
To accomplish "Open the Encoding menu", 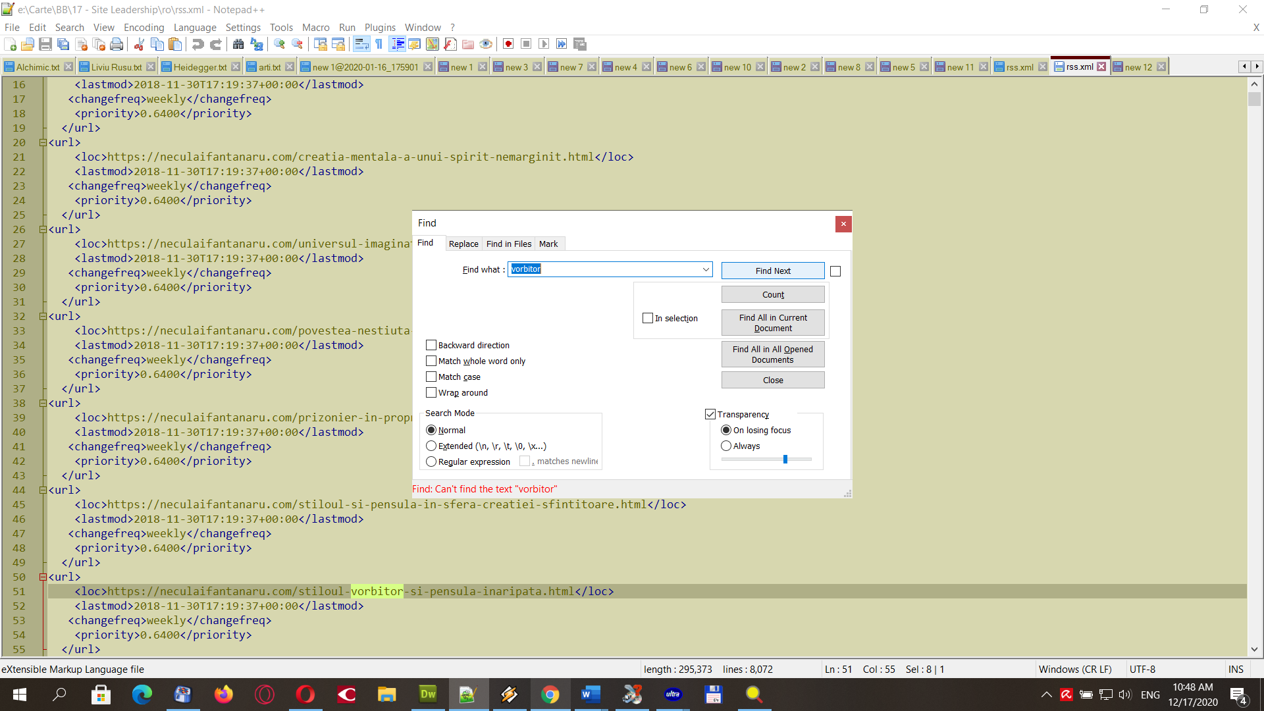I will point(144,27).
